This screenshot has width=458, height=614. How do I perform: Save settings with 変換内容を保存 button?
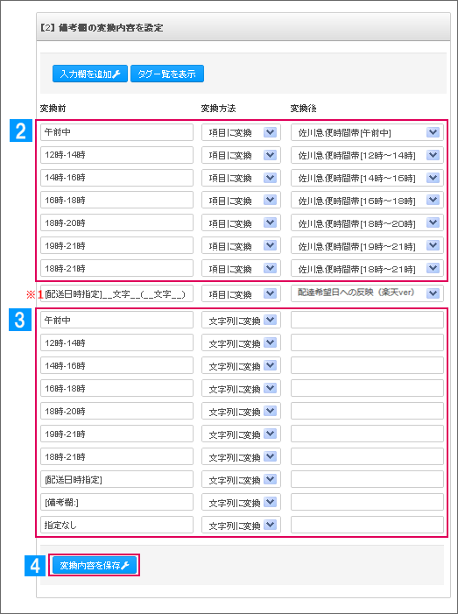click(95, 565)
